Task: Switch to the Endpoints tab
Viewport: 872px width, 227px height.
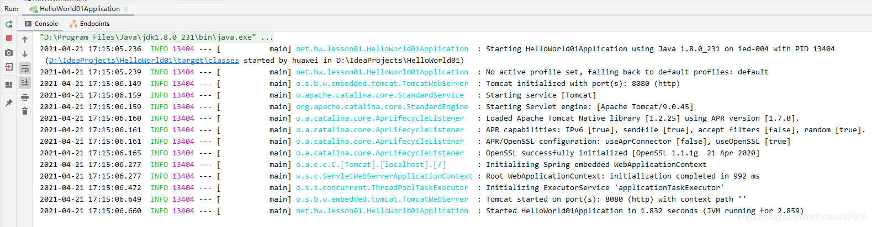Action: tap(89, 24)
